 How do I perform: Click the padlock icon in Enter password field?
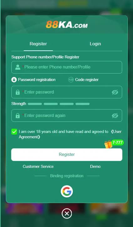coord(18,92)
